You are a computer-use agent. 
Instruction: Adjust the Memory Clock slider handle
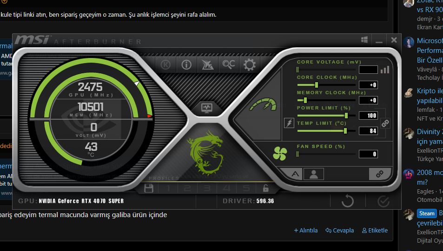click(305, 100)
